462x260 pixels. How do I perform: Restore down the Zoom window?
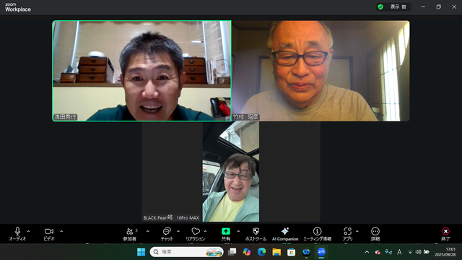pyautogui.click(x=439, y=6)
